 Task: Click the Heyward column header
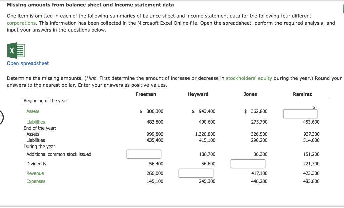(198, 94)
